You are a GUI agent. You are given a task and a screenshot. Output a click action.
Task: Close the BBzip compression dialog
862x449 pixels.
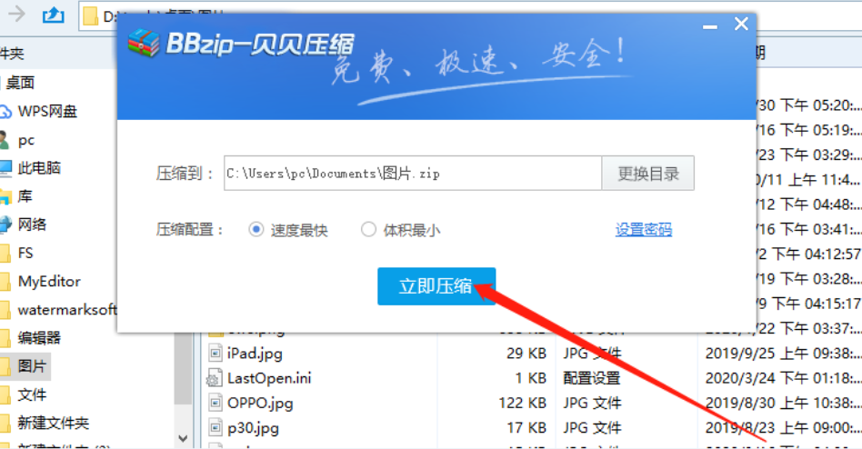pos(741,25)
